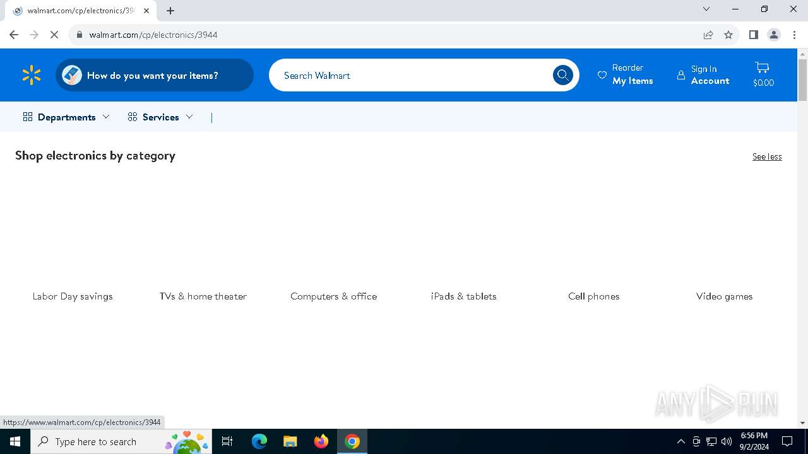Open Computers & office category

coord(333,296)
